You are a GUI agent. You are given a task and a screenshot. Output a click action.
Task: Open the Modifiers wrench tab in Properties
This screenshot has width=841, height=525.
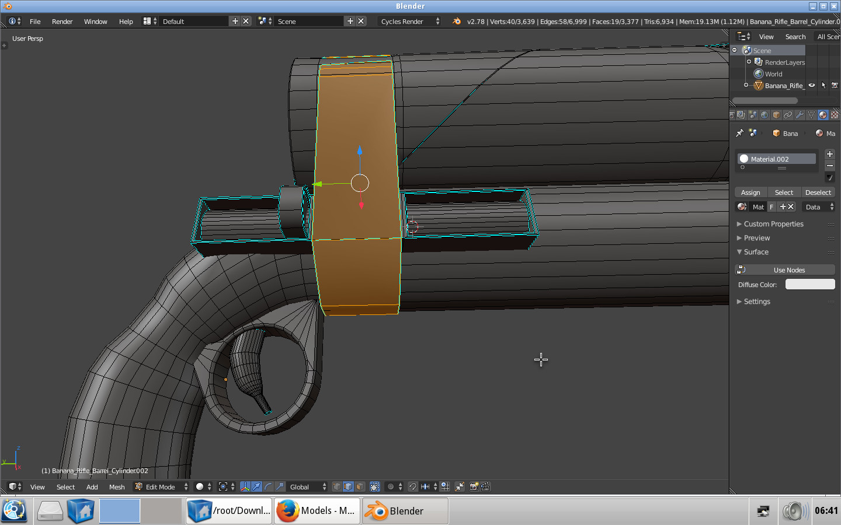[x=798, y=115]
